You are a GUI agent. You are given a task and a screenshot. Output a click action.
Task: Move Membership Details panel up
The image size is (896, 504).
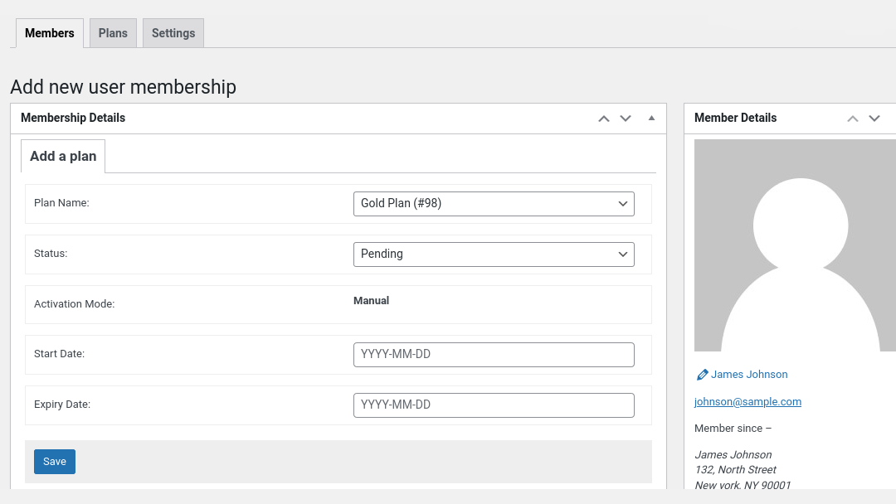click(x=603, y=119)
